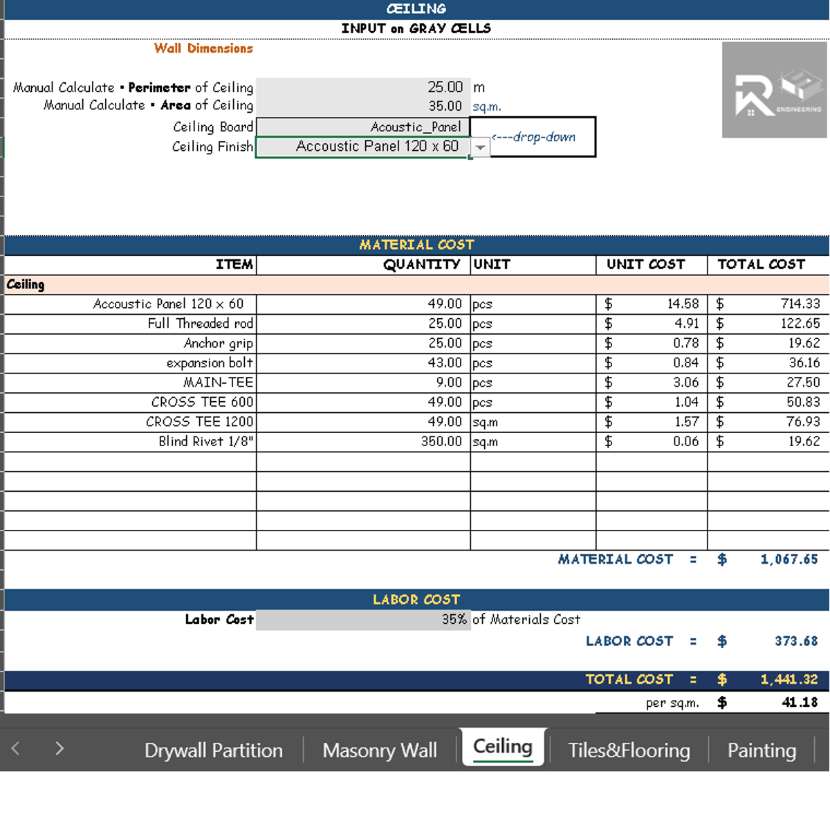830x830 pixels.
Task: Click the previous sheet navigation arrow
Action: tap(16, 748)
